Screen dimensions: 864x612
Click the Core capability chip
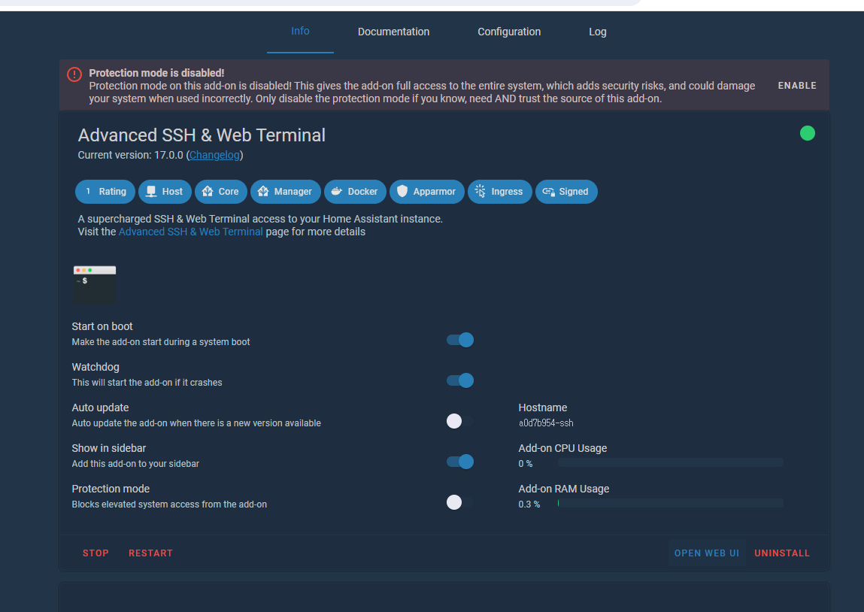click(x=220, y=192)
